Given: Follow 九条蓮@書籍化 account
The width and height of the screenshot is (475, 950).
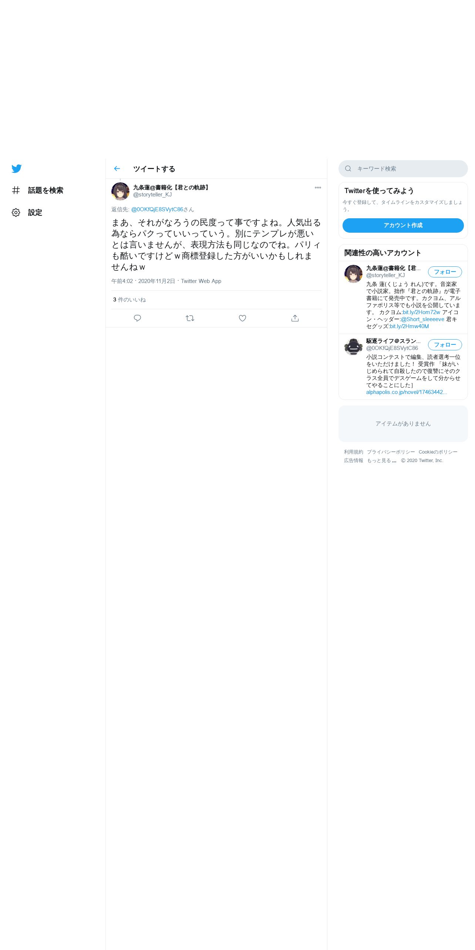Looking at the screenshot, I should tap(445, 272).
